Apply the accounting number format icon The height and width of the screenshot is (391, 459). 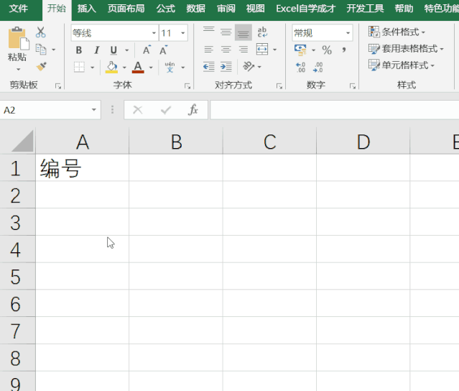[300, 50]
